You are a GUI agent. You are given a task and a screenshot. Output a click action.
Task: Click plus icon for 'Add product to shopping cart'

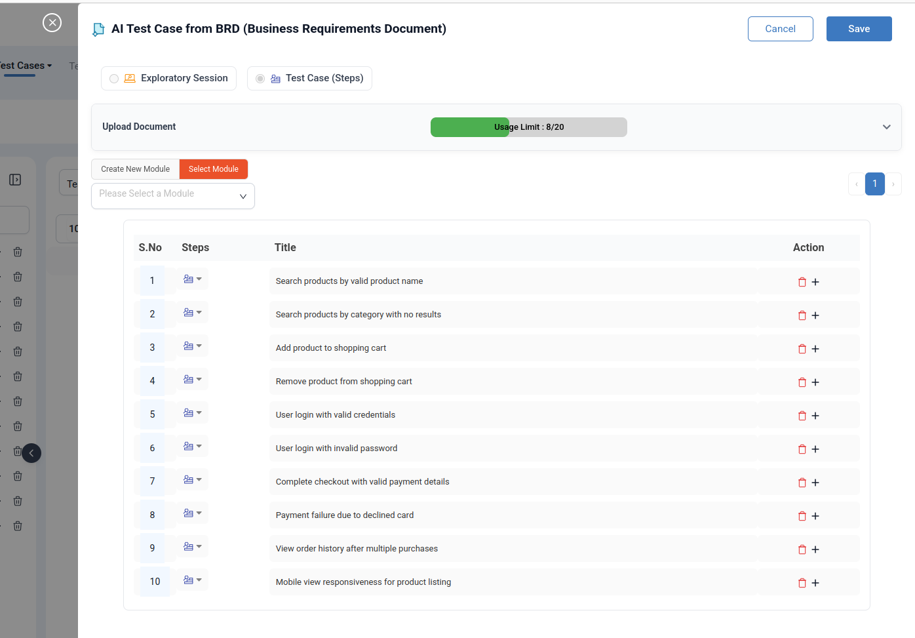(x=815, y=349)
